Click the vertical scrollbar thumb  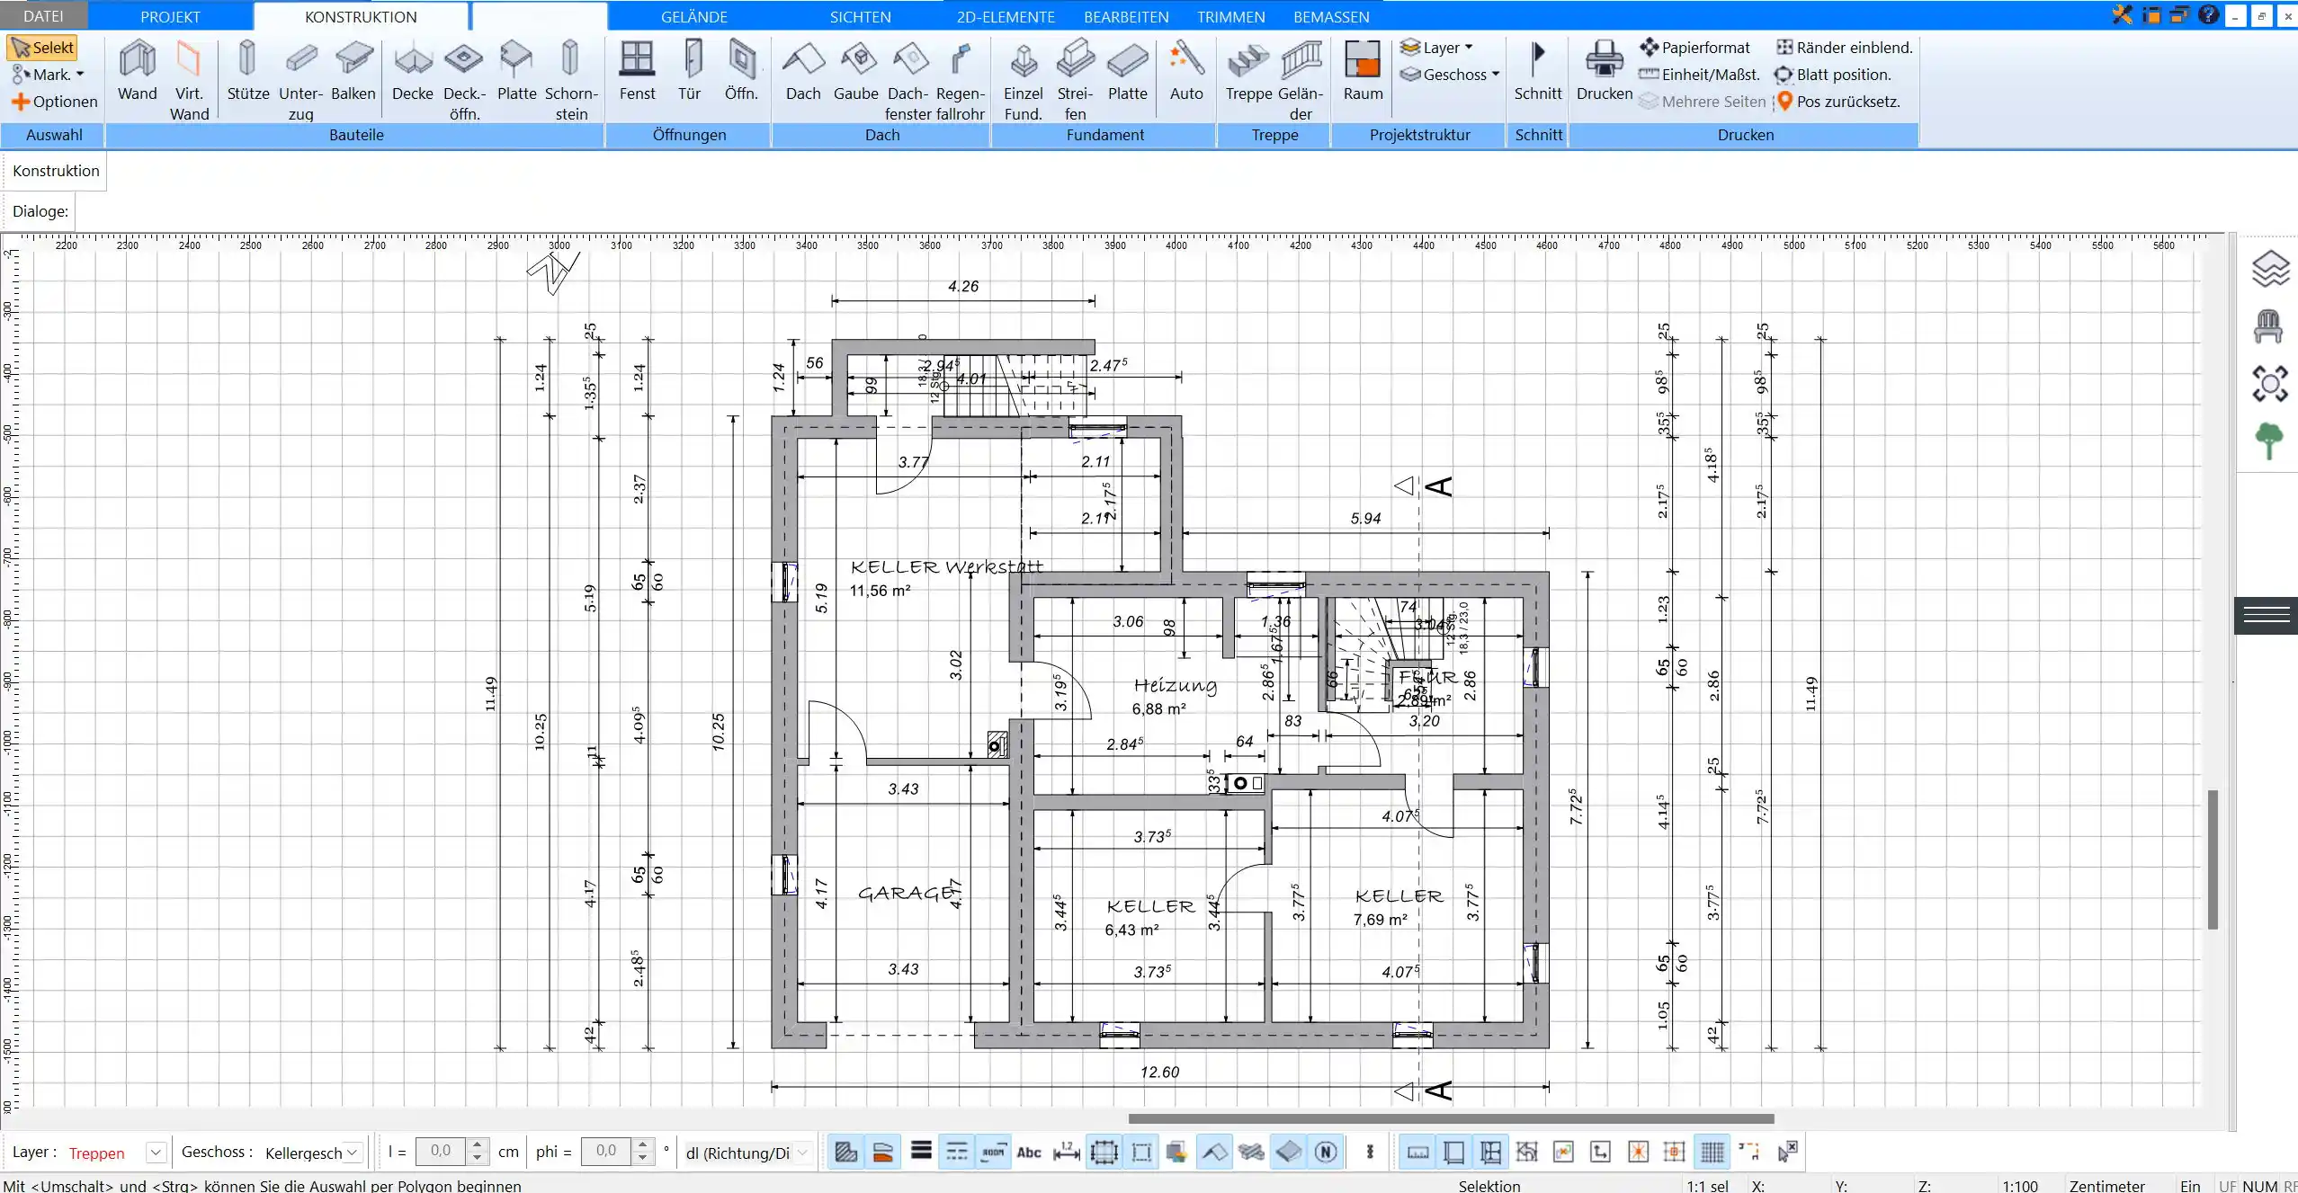click(2213, 859)
